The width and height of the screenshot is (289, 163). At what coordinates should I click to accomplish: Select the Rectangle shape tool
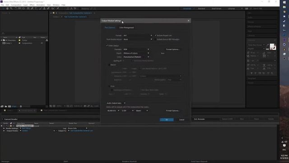tap(28, 9)
